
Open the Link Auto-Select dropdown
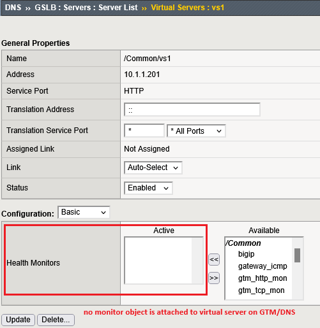coord(153,168)
